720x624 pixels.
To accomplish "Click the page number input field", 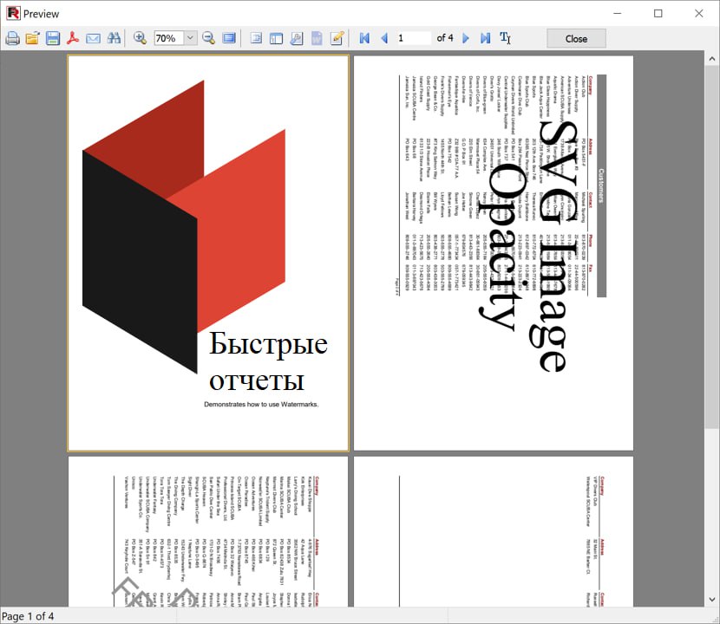I will coord(413,38).
